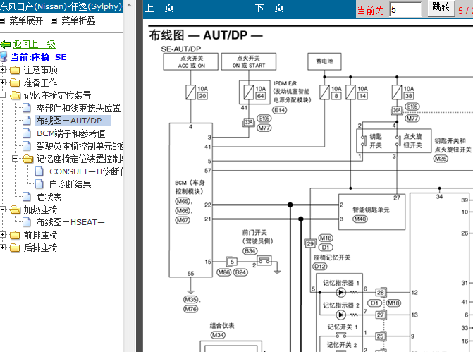This screenshot has height=352, width=473.
Task: Click the 注意事项 folder icon
Action: tap(15, 70)
